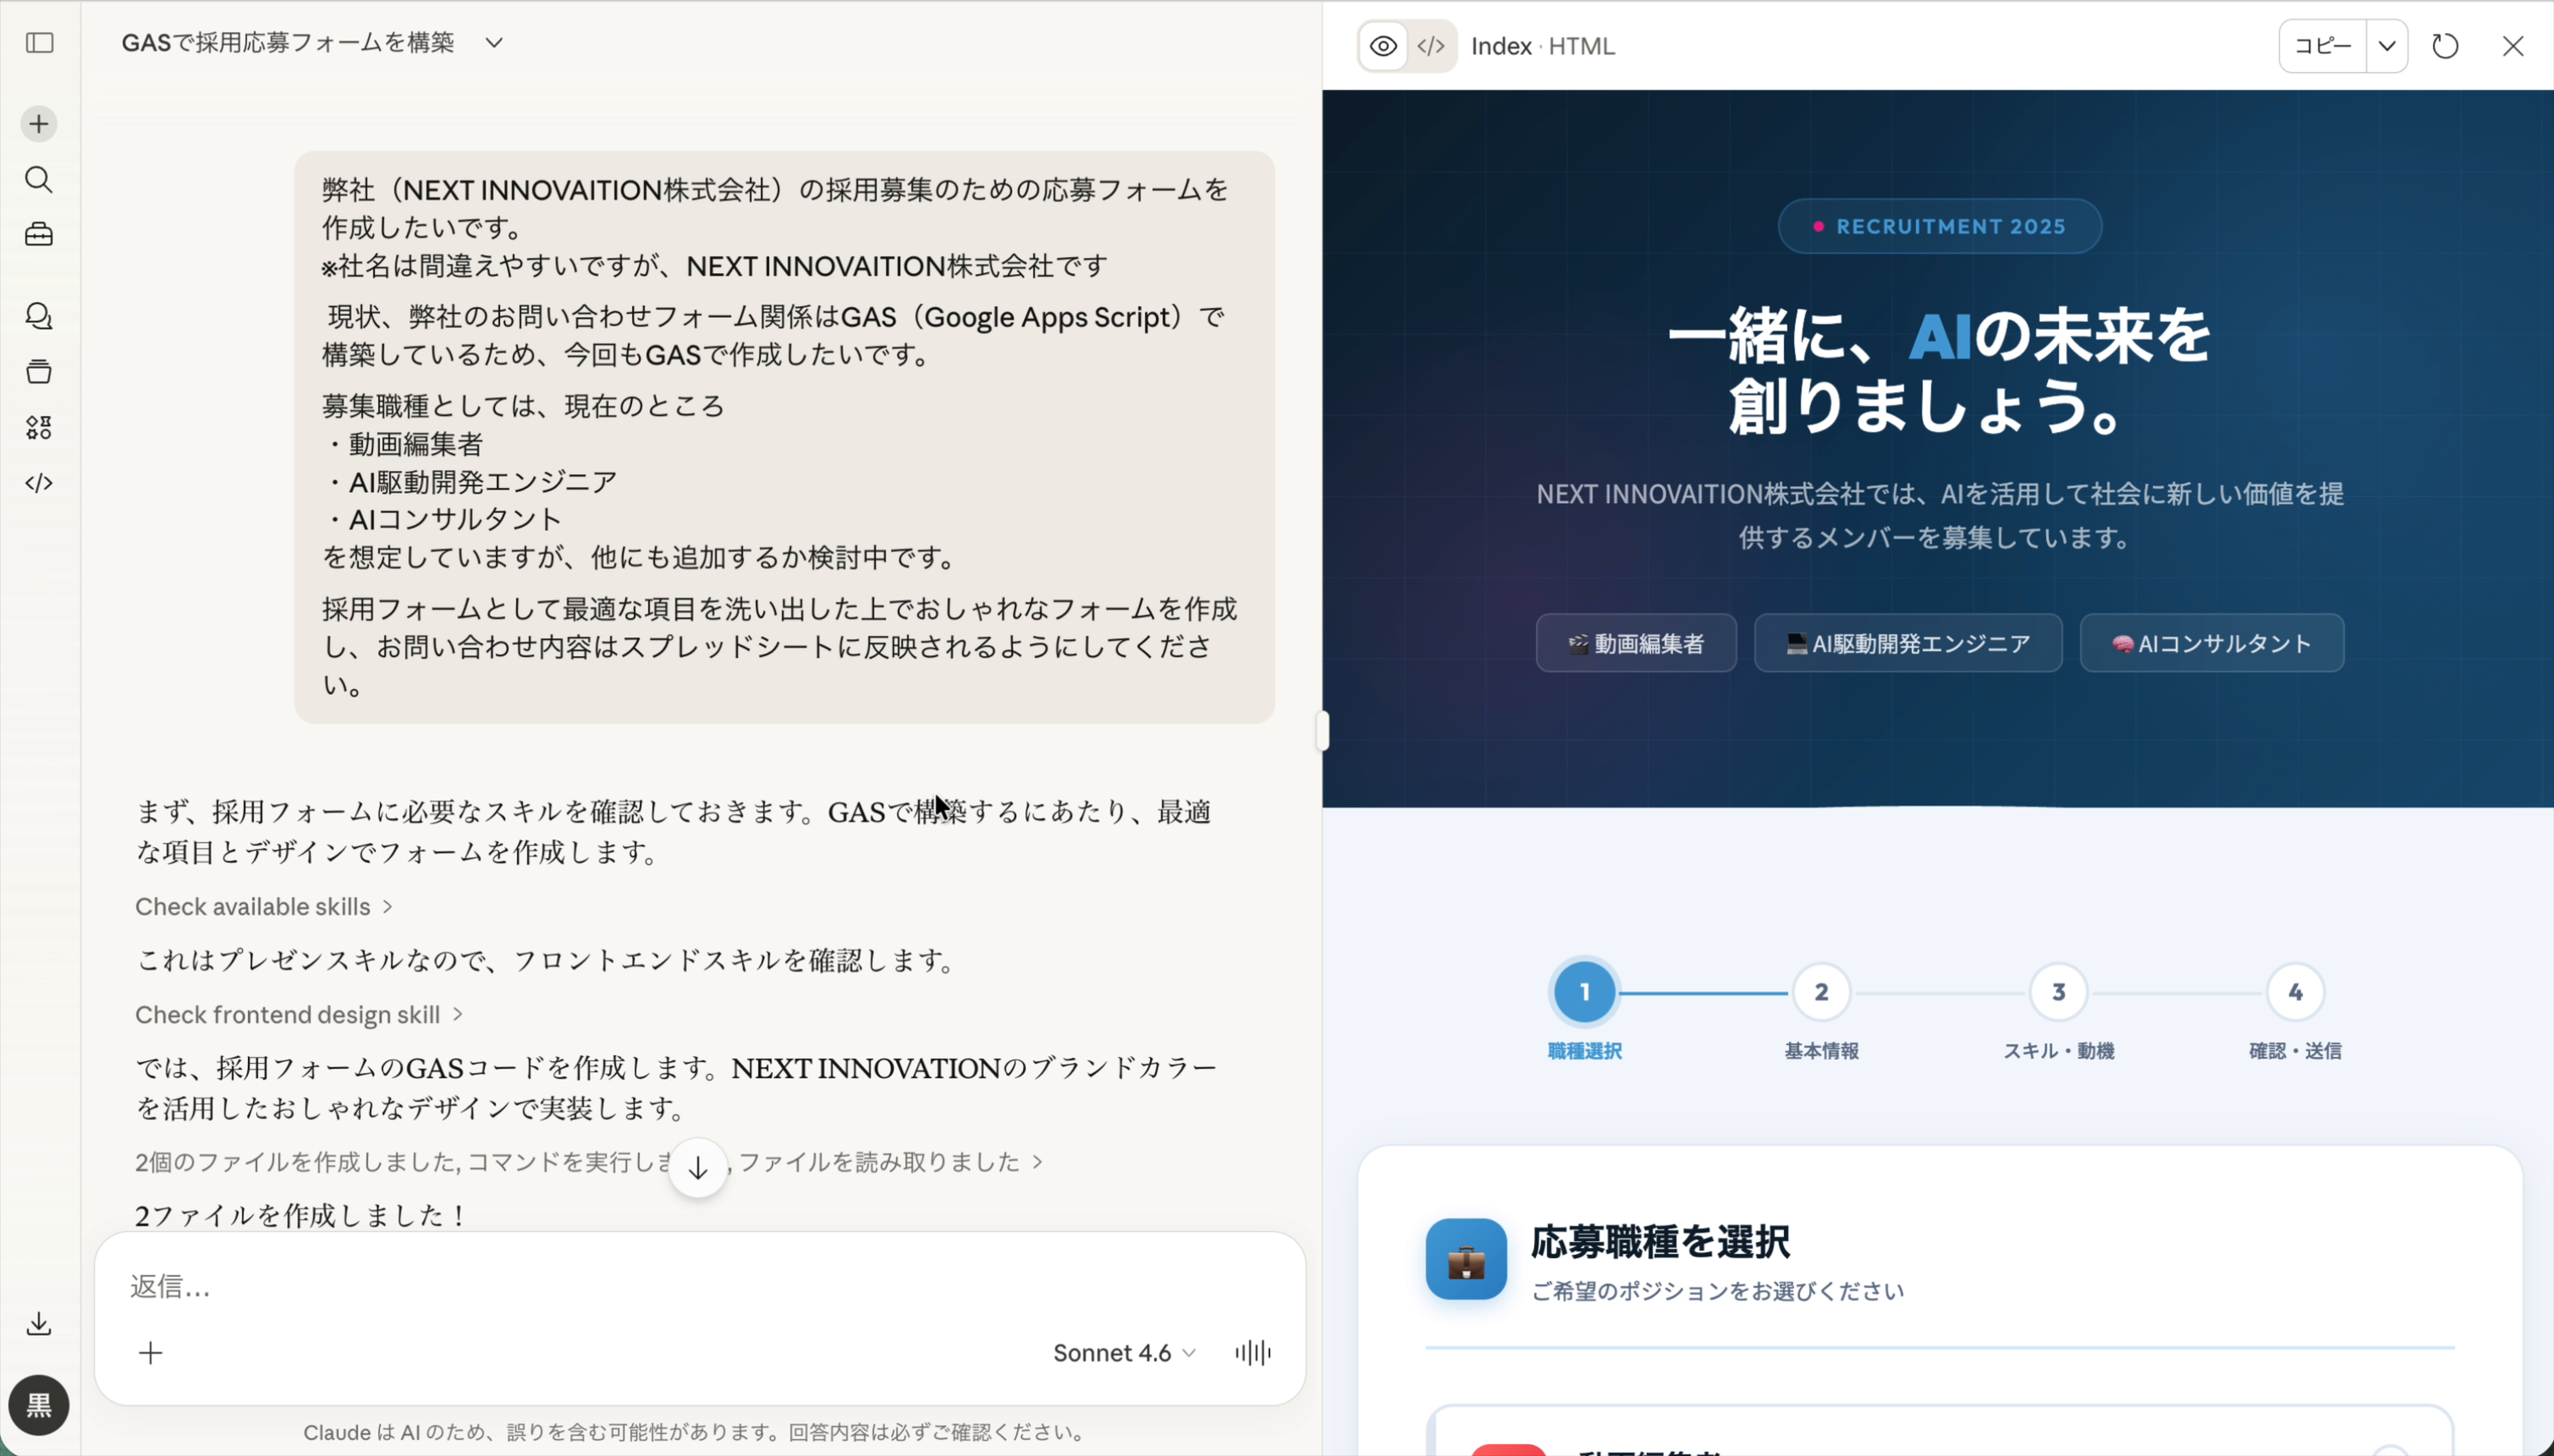Open the chat title dropdown chevron
This screenshot has height=1456, width=2554.
[494, 43]
